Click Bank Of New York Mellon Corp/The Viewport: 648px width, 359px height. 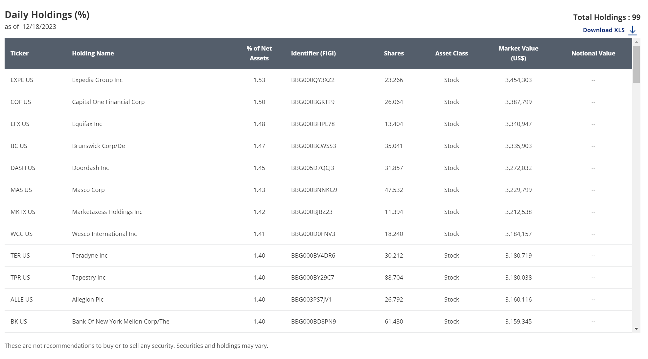(x=121, y=322)
